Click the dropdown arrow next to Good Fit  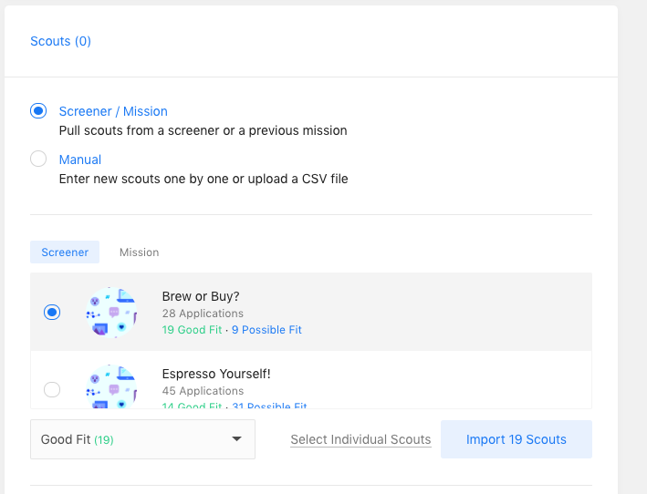pos(237,439)
